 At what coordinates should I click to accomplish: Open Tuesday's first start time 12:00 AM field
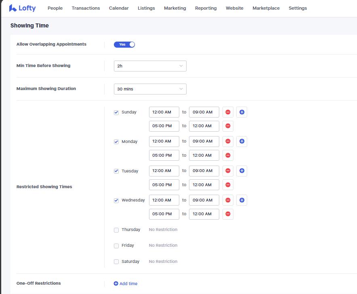pos(164,171)
